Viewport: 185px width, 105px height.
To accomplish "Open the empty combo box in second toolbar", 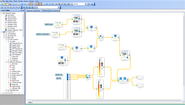I will 58,7.
